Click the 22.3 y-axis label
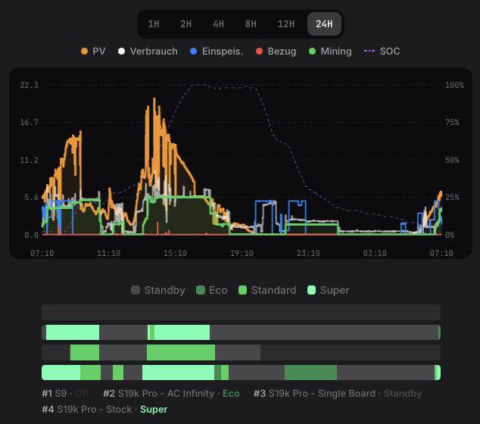This screenshot has height=424, width=480. click(x=30, y=85)
